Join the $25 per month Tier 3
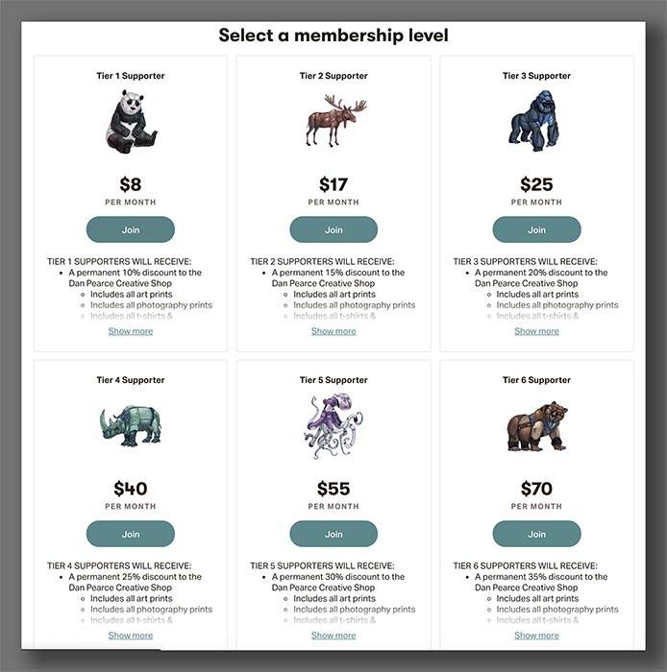667x672 pixels. pos(536,229)
